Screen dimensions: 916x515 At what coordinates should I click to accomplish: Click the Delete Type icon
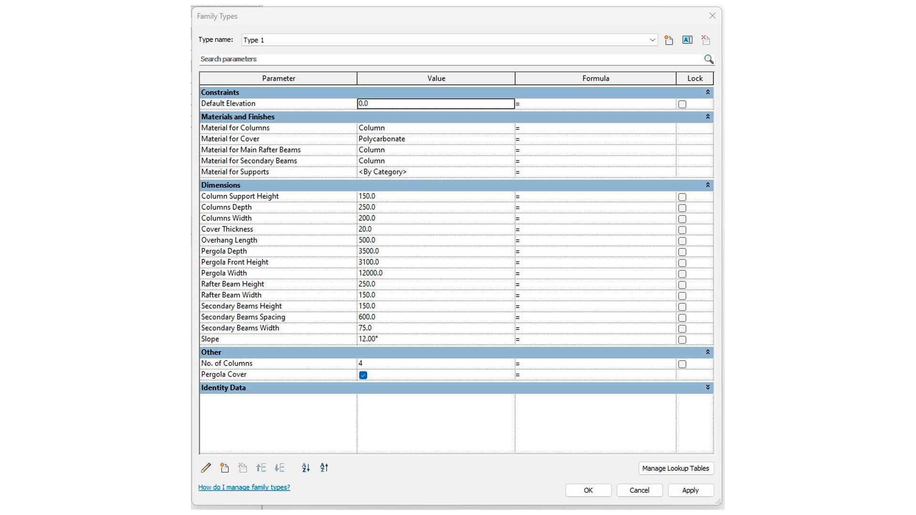706,40
